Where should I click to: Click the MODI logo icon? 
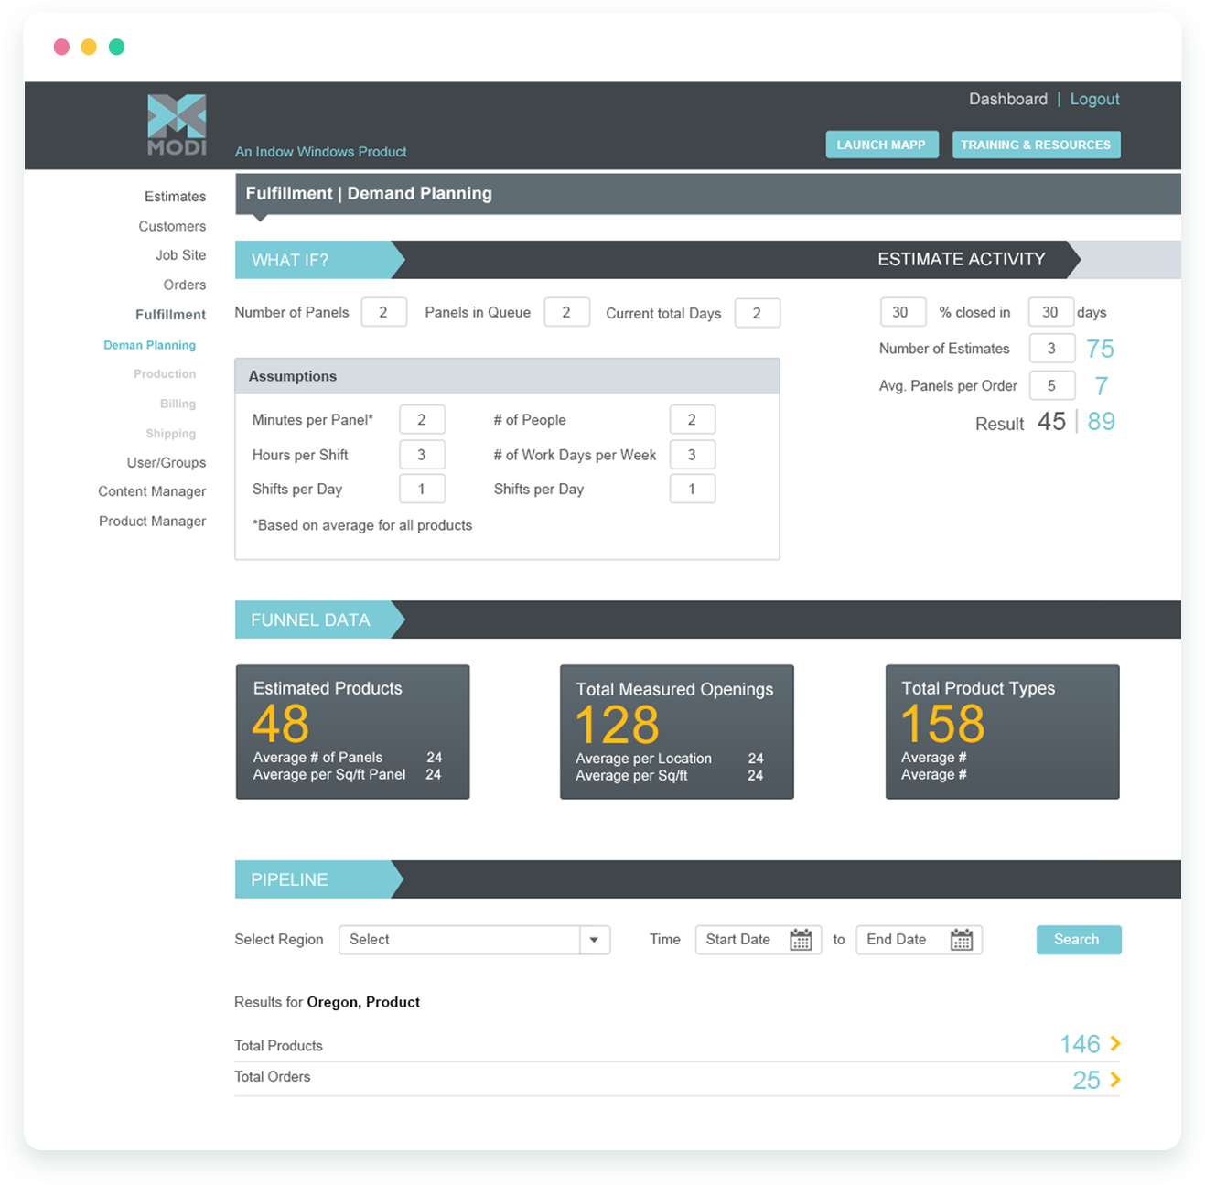177,124
